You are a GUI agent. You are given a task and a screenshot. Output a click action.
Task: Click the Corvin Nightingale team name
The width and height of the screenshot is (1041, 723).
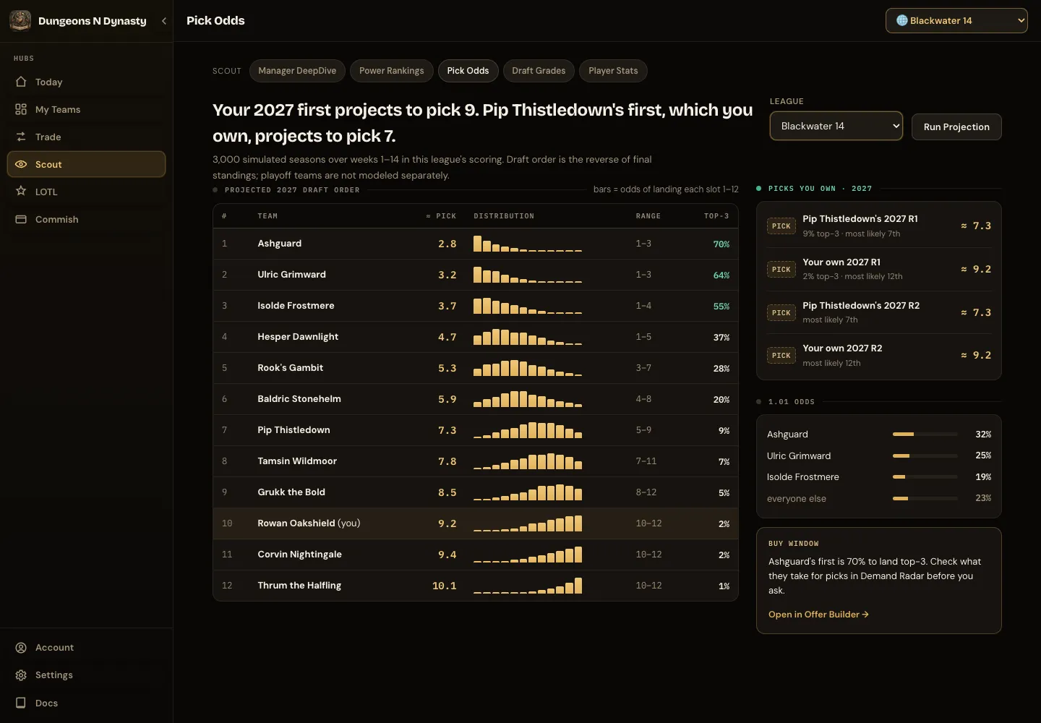[300, 555]
